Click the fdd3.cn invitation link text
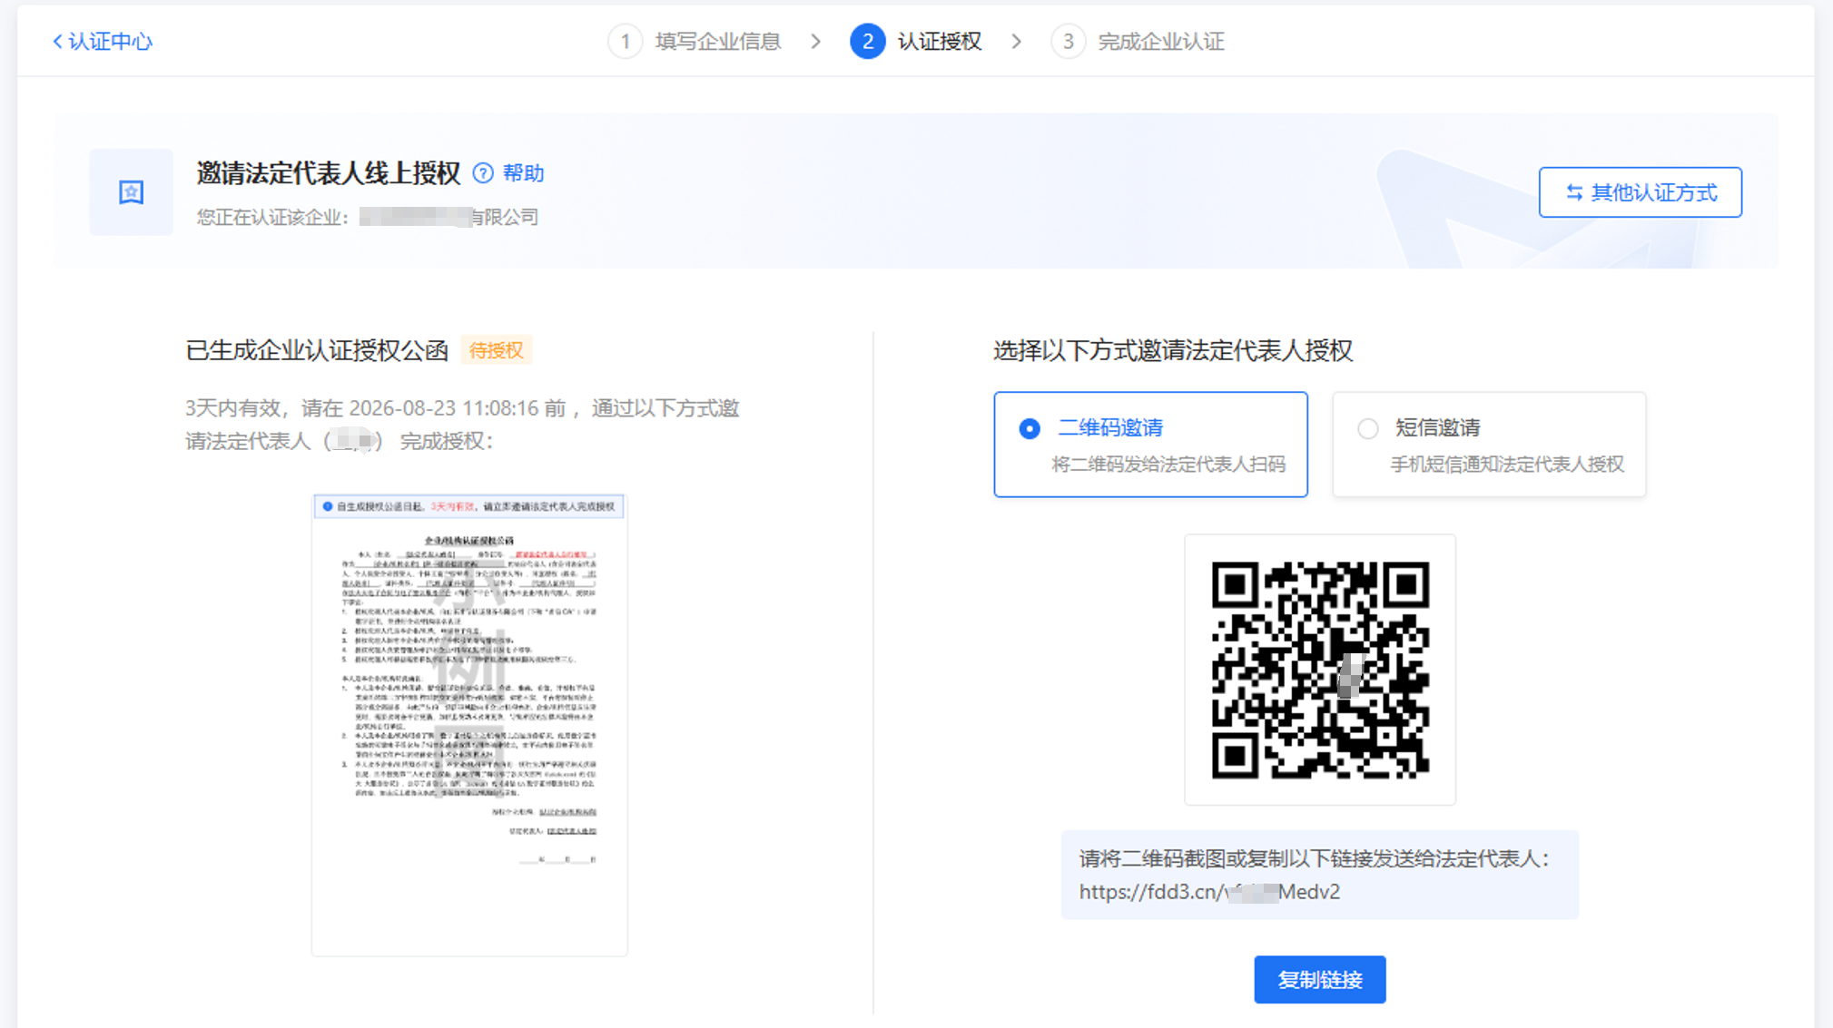This screenshot has height=1028, width=1833. coord(1209,892)
